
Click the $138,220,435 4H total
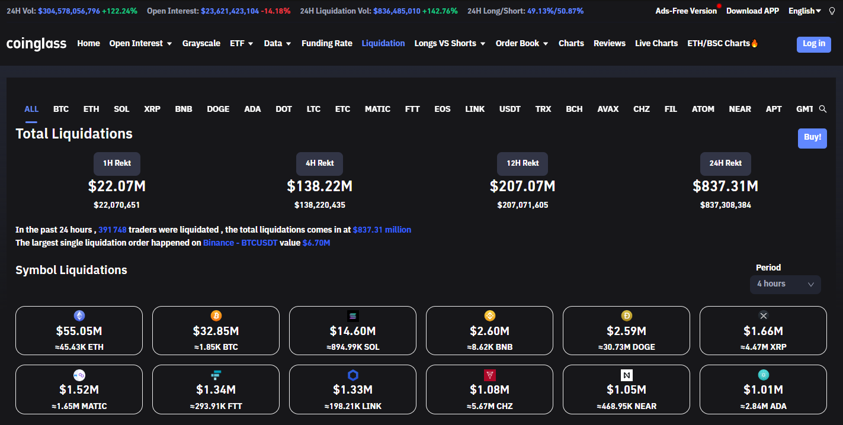tap(320, 205)
